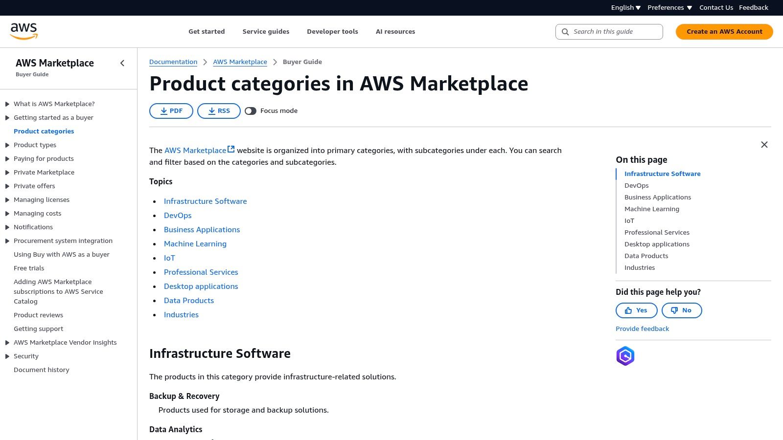The height and width of the screenshot is (440, 783).
Task: Click the AWS logo
Action: pos(24,31)
